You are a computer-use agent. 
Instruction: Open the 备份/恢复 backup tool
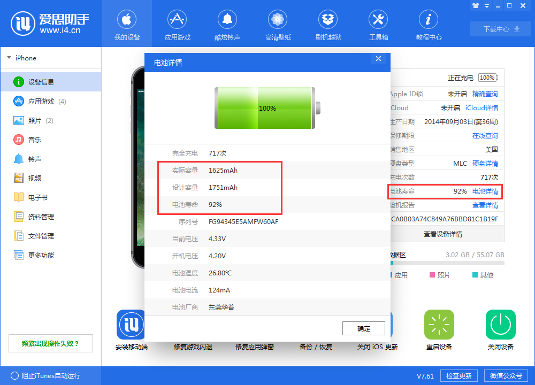tap(317, 346)
